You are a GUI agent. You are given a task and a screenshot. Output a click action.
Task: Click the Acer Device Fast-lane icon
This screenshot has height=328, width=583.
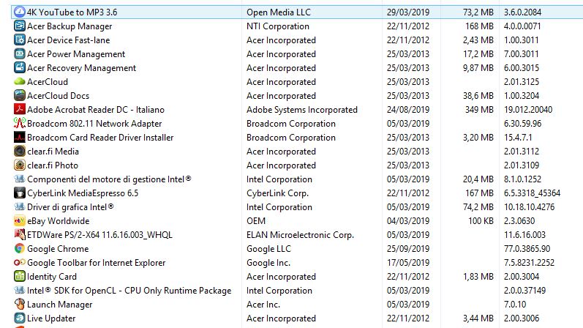coord(19,40)
